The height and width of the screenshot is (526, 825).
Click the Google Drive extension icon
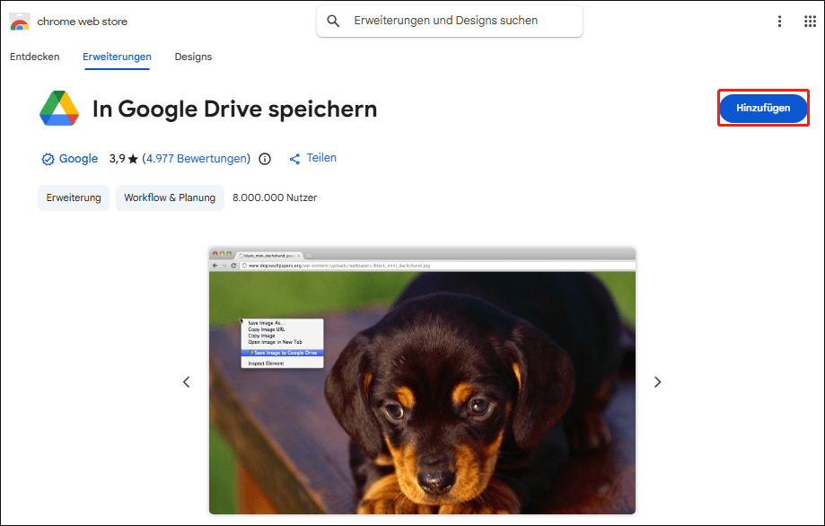(58, 108)
